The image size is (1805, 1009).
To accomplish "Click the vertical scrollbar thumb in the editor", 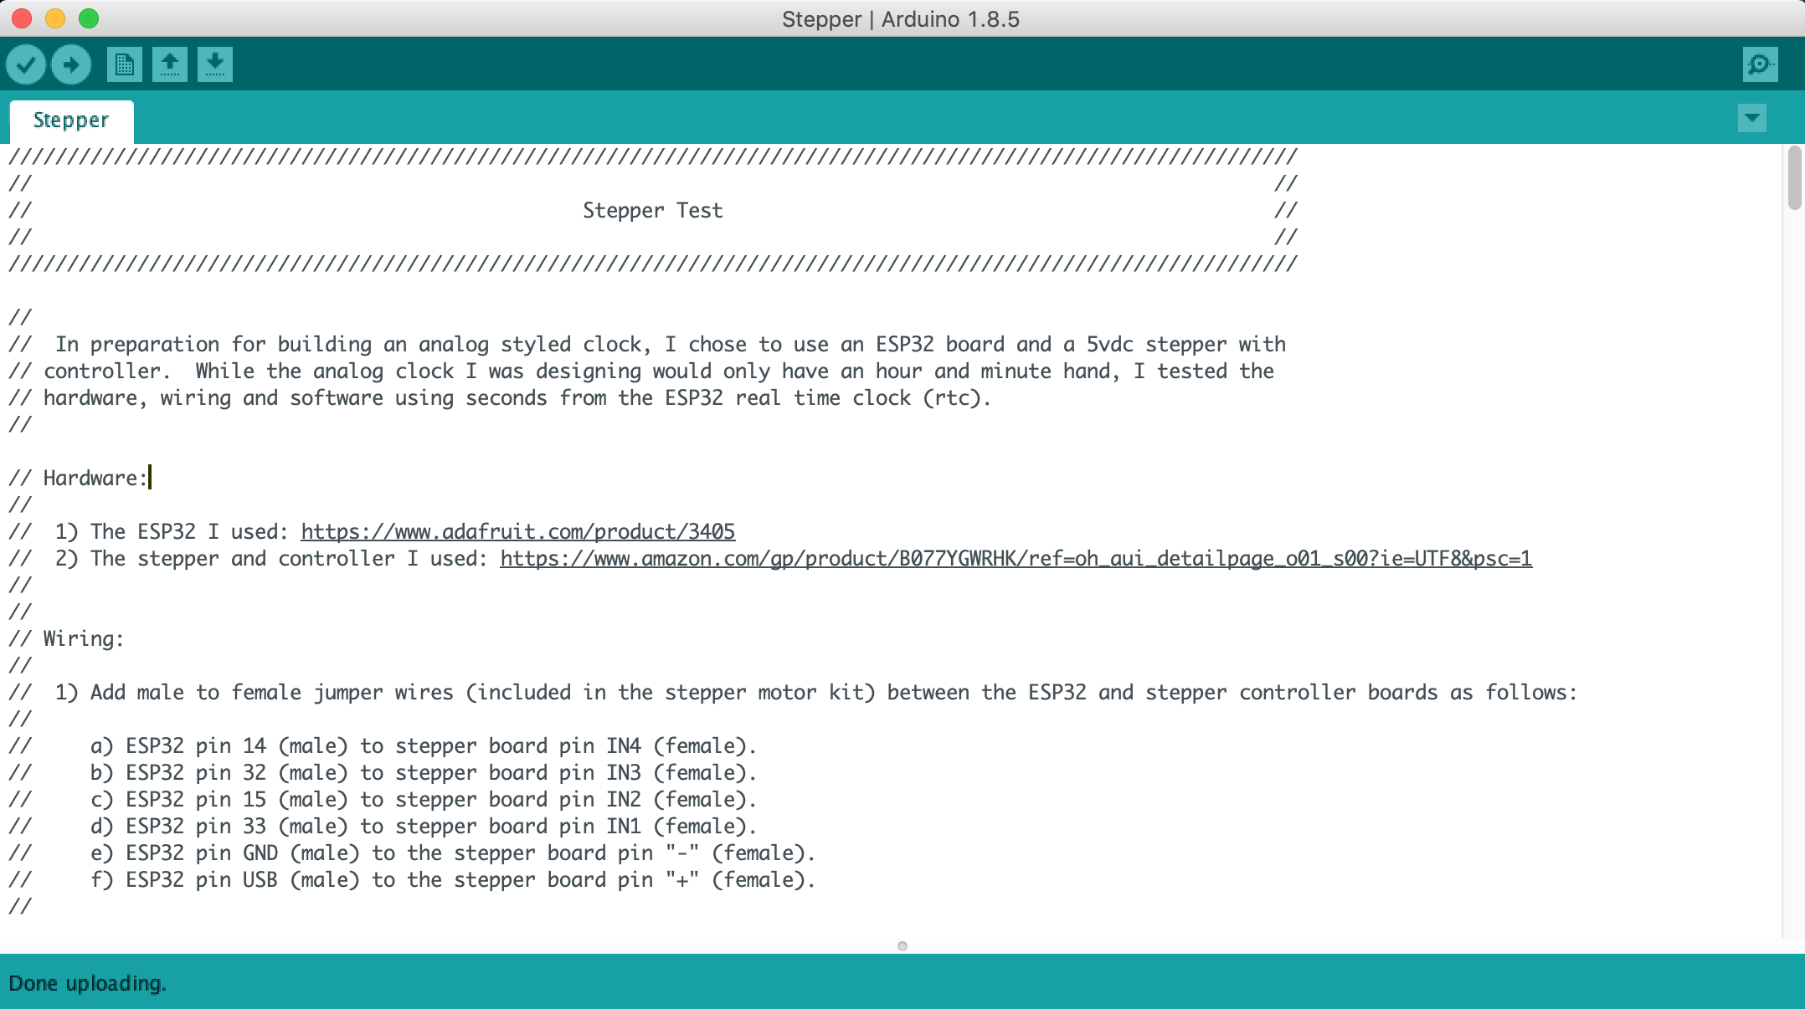I will [1794, 177].
